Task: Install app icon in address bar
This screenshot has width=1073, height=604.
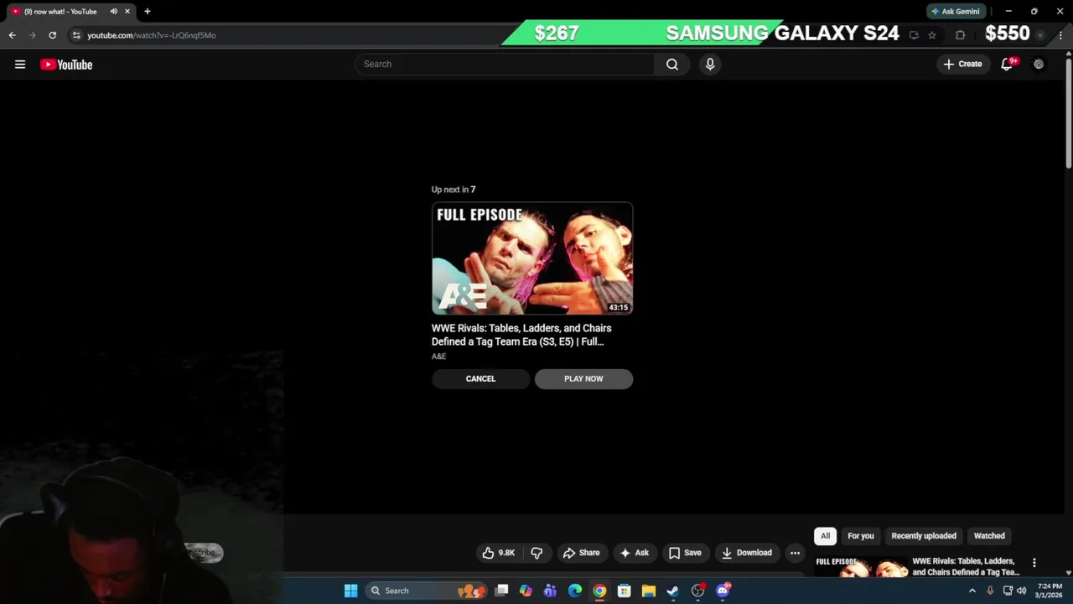Action: coord(914,35)
